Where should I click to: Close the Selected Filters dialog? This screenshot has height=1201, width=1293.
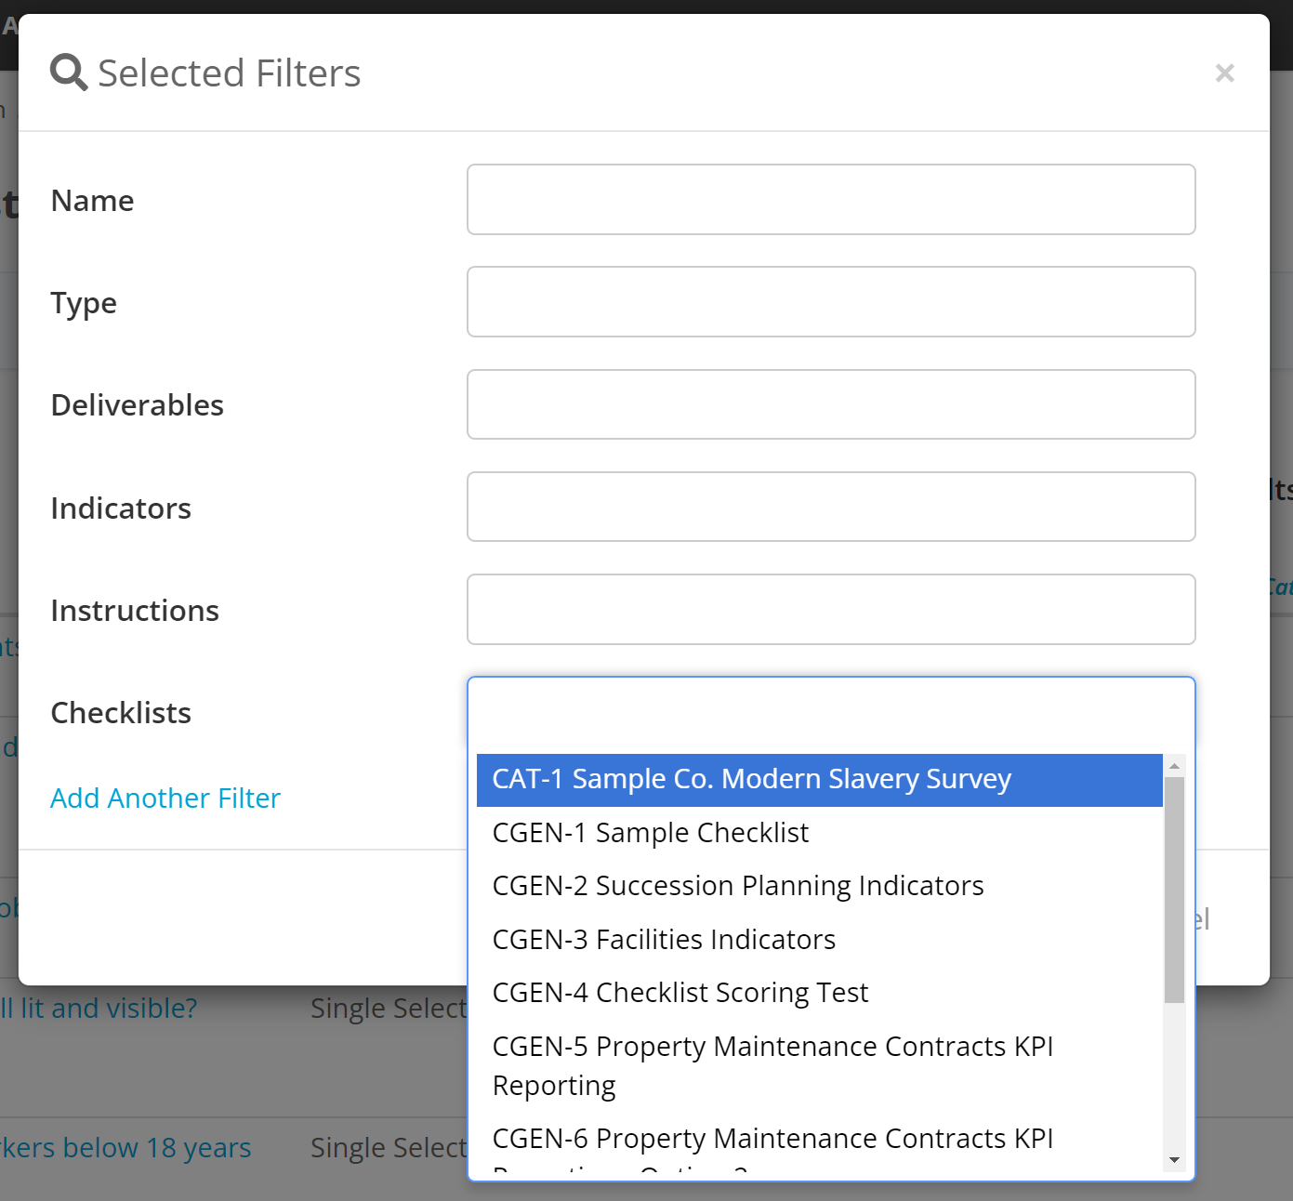[x=1224, y=73]
